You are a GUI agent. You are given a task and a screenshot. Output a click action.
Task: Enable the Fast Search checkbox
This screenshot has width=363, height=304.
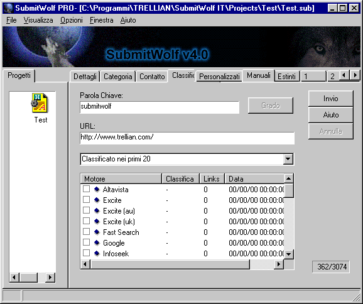[x=86, y=232]
